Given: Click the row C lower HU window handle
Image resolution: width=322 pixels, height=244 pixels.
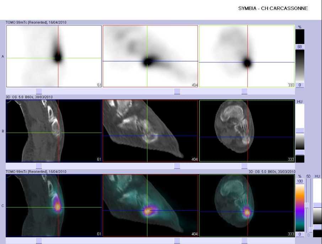Looking at the screenshot, I should 317,227.
